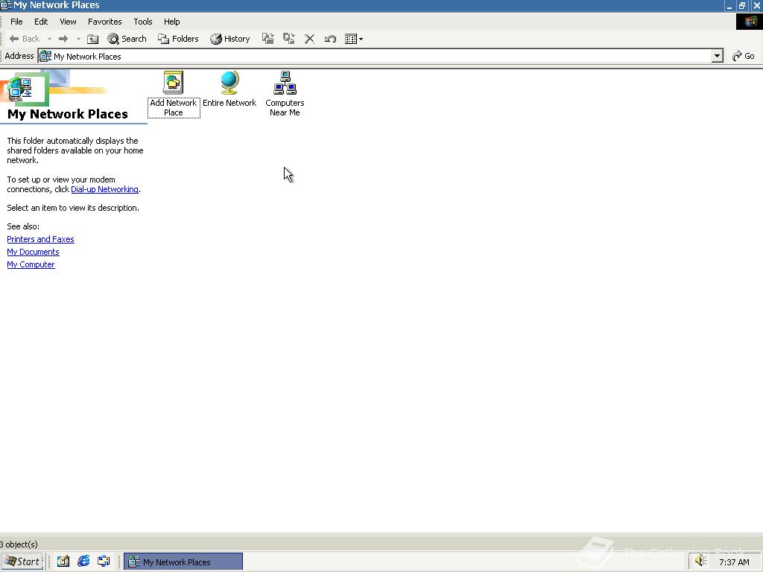Click the Forward arrow button
The width and height of the screenshot is (763, 572).
[x=63, y=39]
